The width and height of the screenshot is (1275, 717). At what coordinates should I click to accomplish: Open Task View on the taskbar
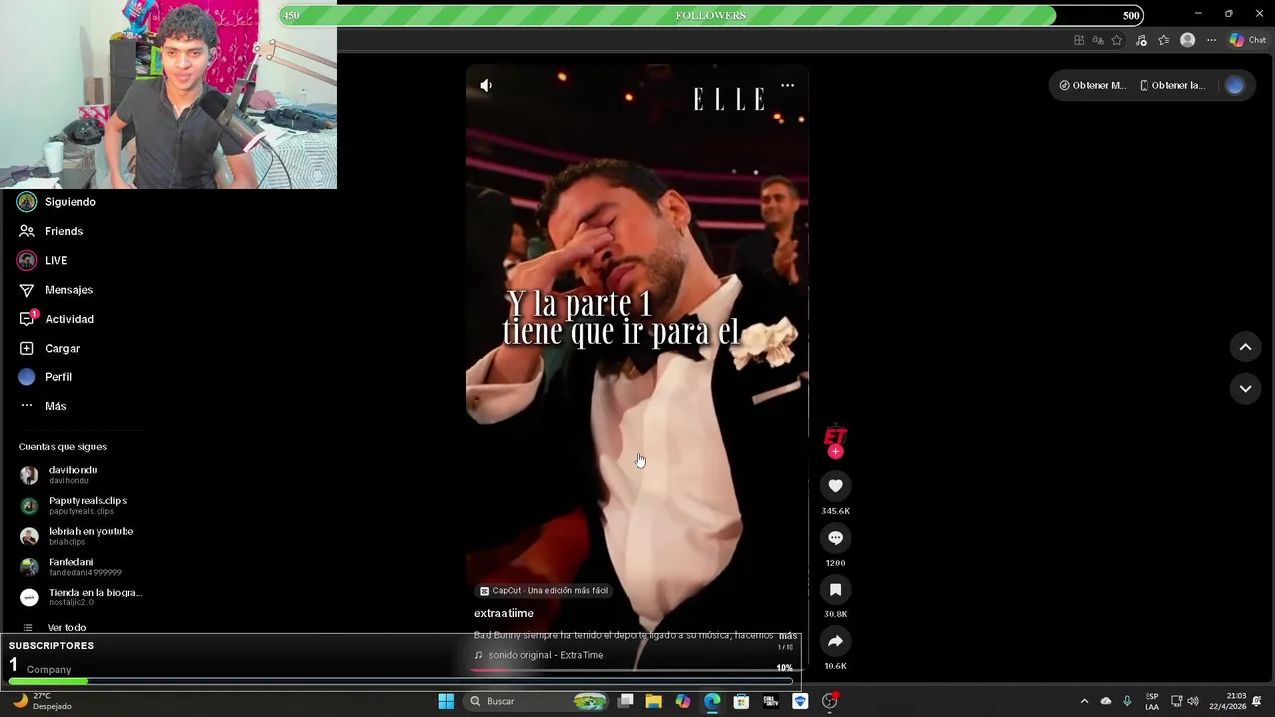(x=626, y=701)
